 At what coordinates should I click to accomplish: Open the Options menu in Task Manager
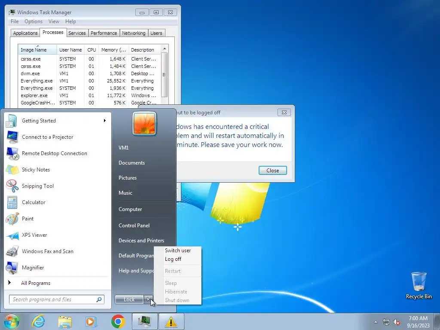pyautogui.click(x=34, y=21)
